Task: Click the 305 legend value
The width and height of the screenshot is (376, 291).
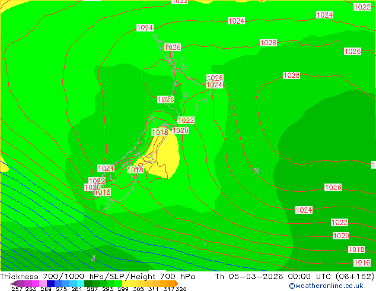Action: (138, 289)
